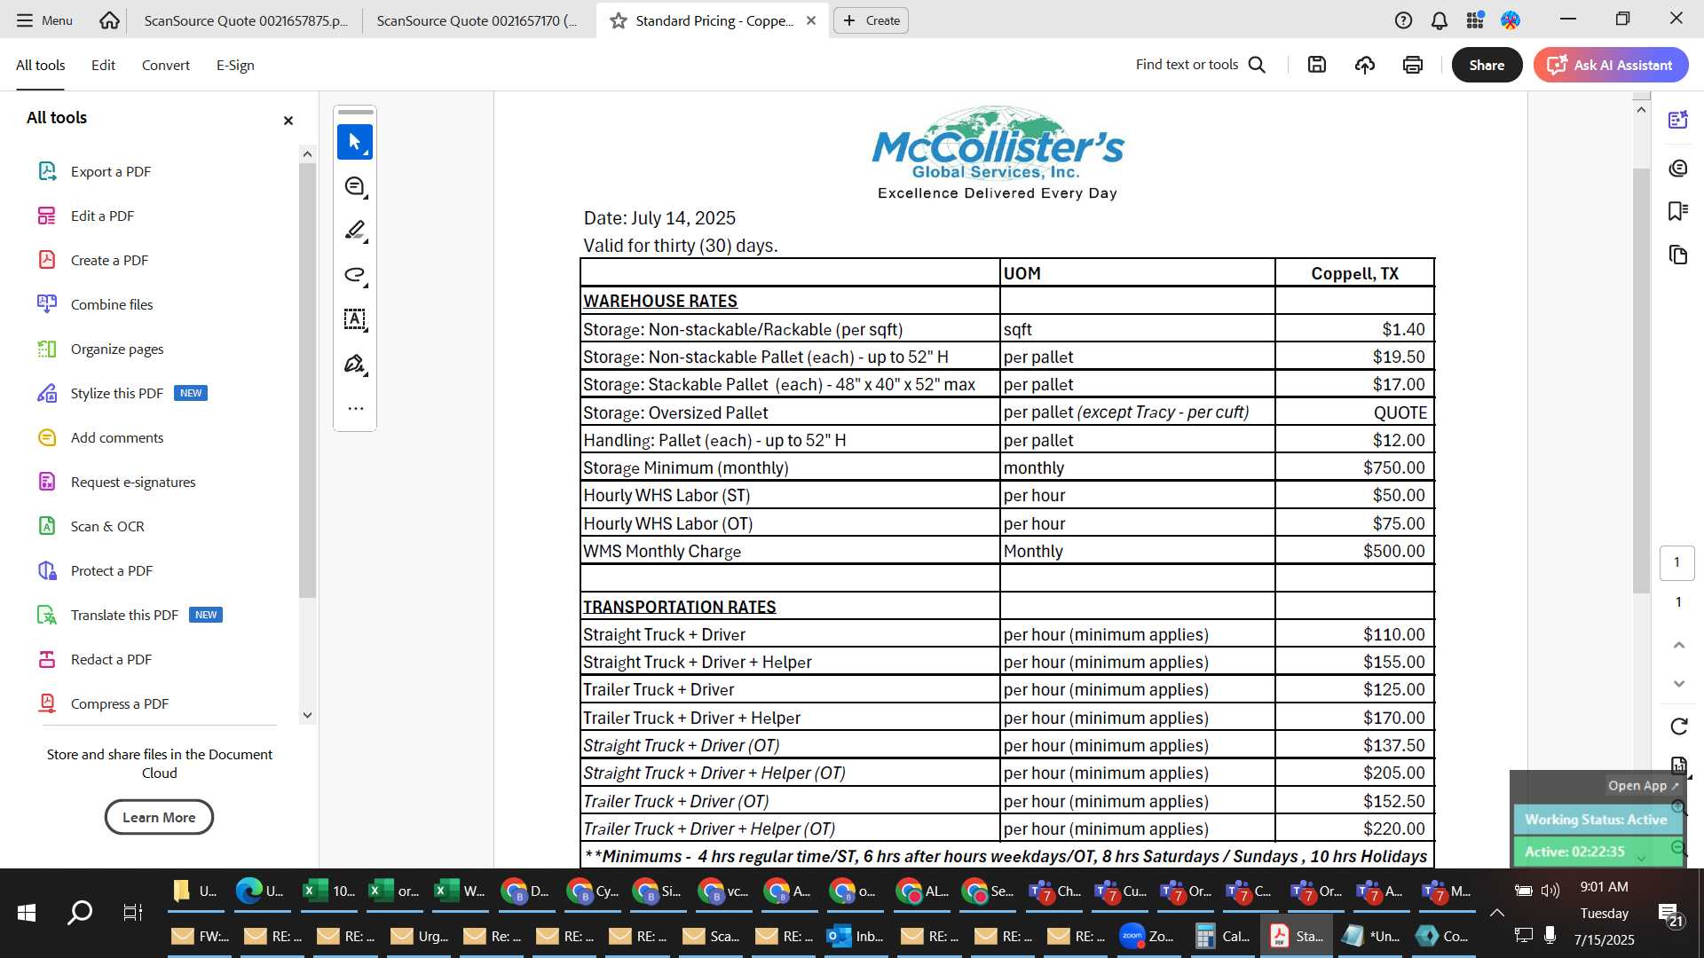
Task: Open help question mark icon
Action: point(1403,20)
